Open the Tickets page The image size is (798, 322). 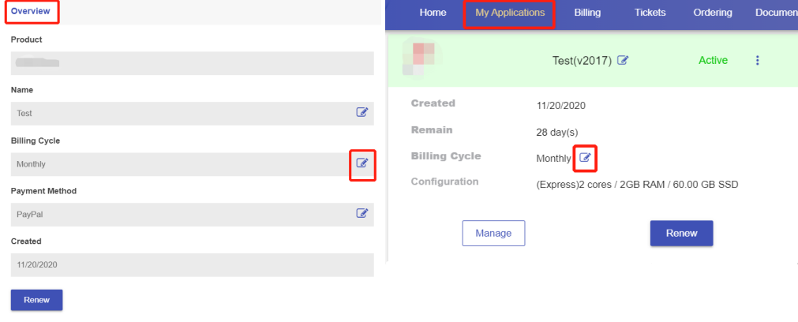pos(650,13)
